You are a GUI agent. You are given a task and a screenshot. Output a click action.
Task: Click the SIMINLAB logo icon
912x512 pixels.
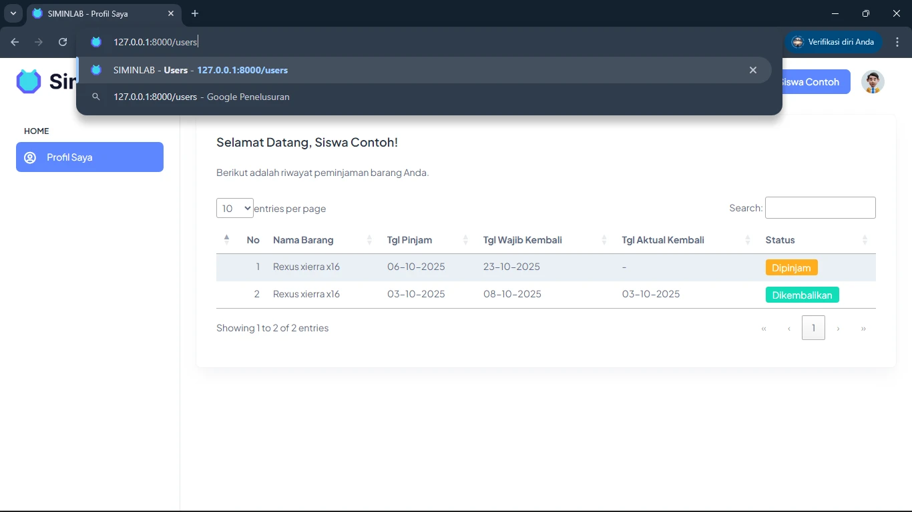point(29,81)
